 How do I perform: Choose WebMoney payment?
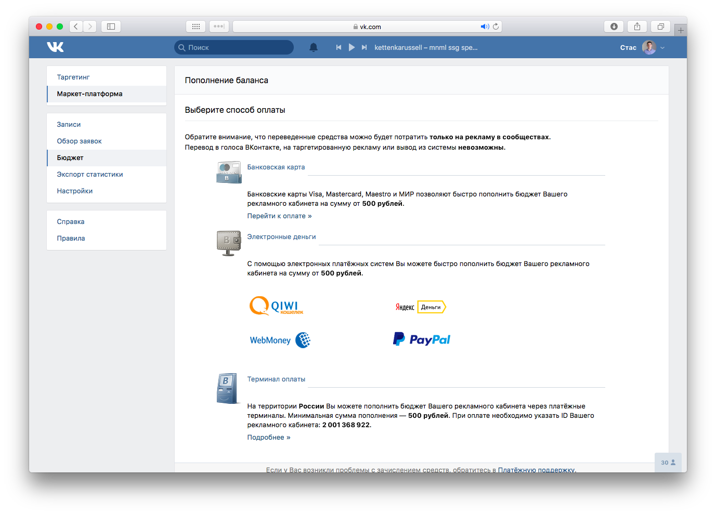(x=280, y=340)
